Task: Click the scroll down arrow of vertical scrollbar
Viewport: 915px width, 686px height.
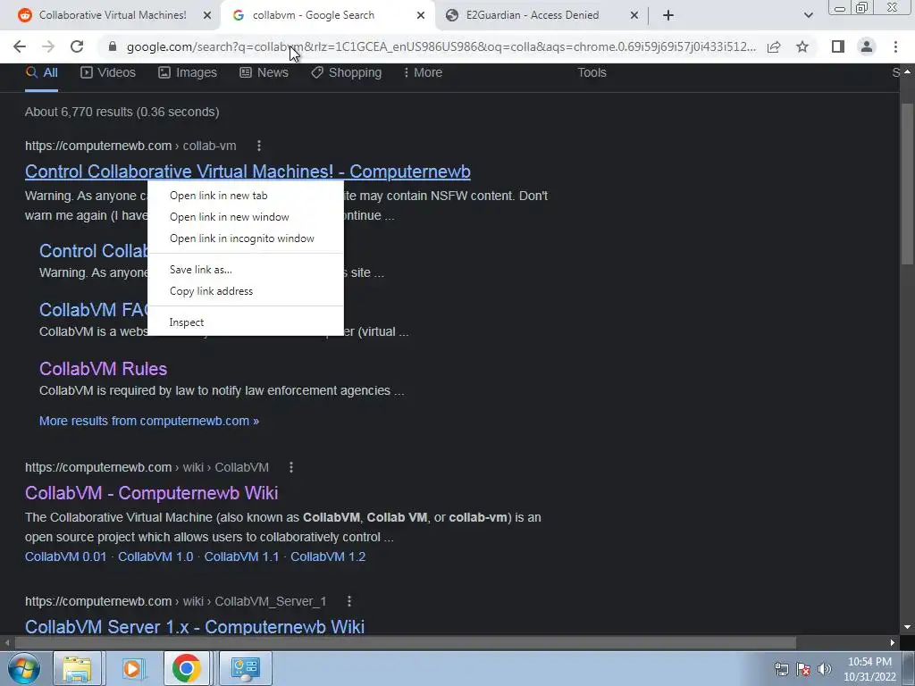Action: click(907, 628)
